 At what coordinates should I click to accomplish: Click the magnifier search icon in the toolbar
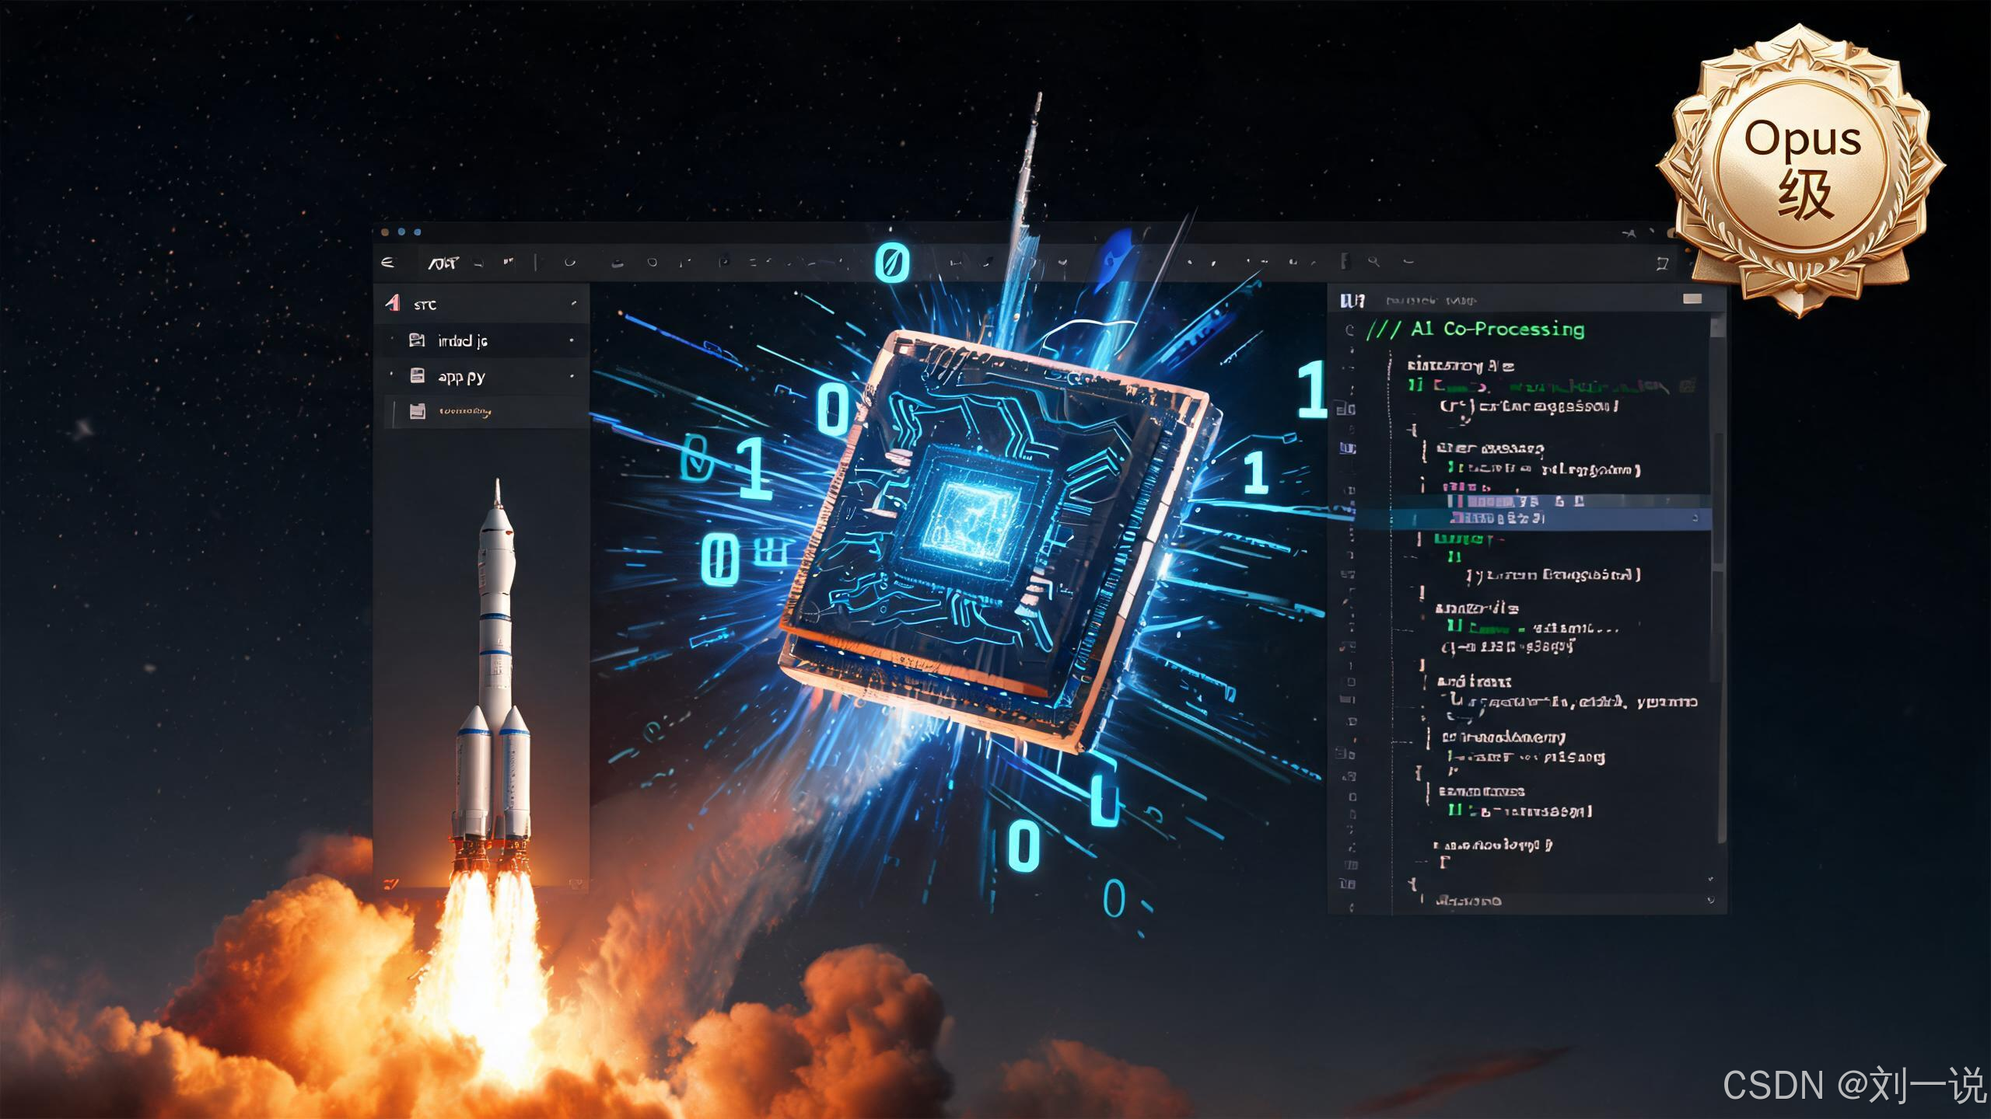tap(1373, 262)
